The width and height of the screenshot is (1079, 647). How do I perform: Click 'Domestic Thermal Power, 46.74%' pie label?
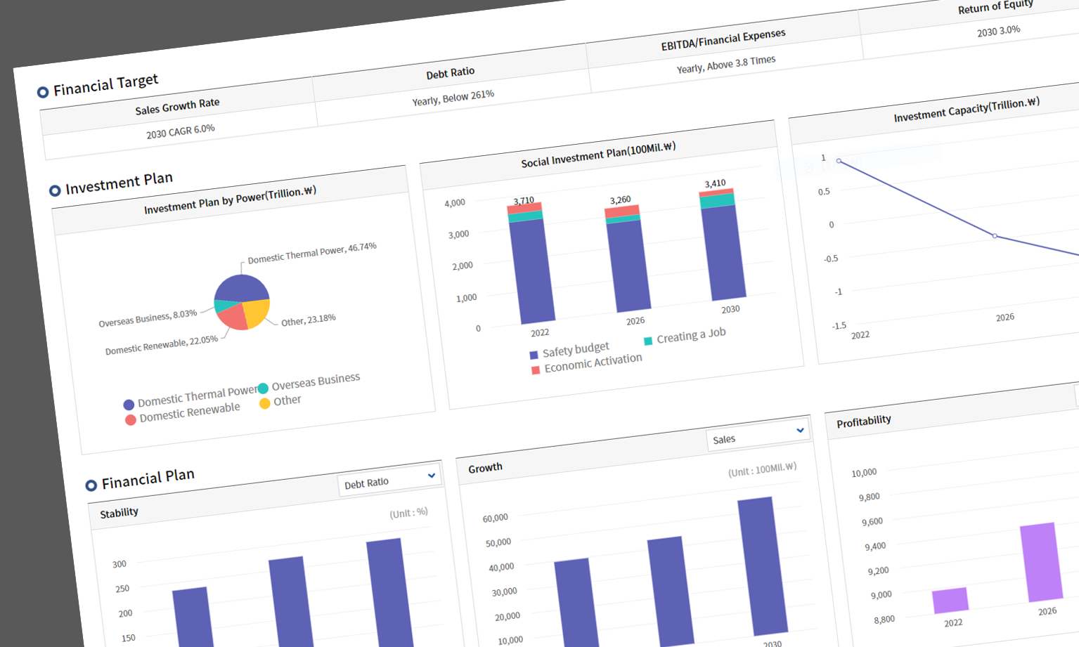pos(312,253)
